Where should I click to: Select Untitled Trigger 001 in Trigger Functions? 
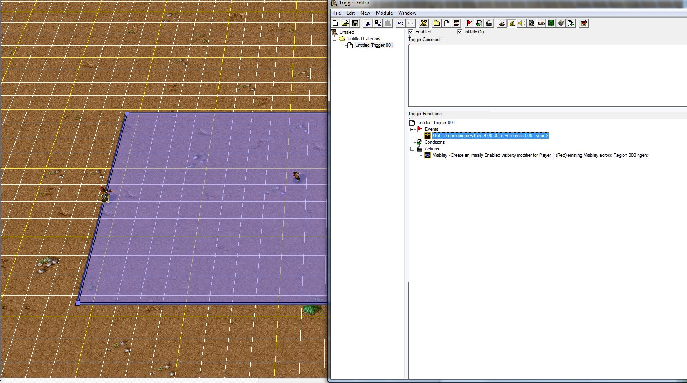(436, 123)
